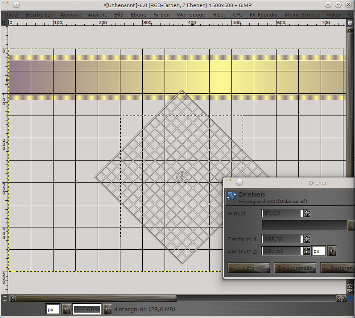Open the Filter menu
The image size is (355, 318).
point(219,15)
